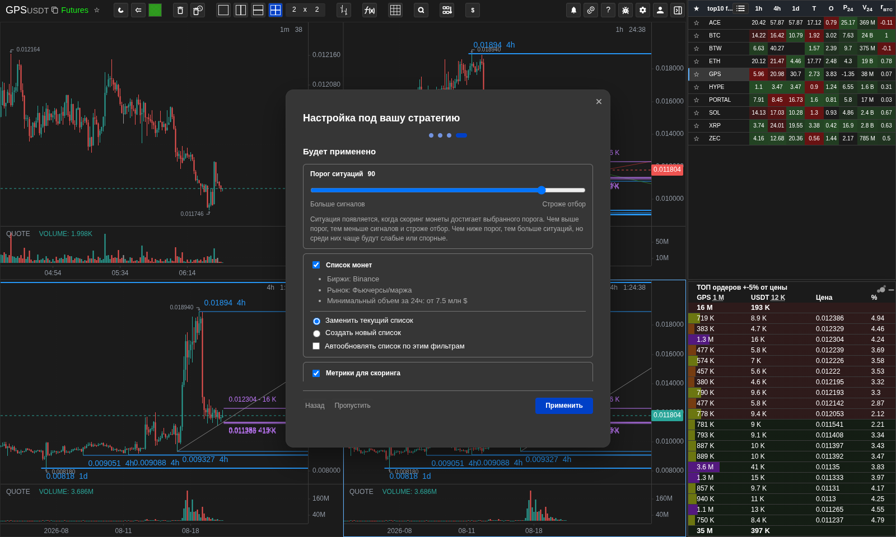The image size is (896, 537).
Task: Select the single chart layout icon
Action: pyautogui.click(x=223, y=10)
